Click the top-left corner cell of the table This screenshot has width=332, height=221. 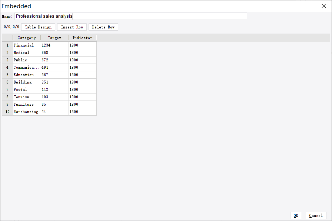pyautogui.click(x=7, y=37)
